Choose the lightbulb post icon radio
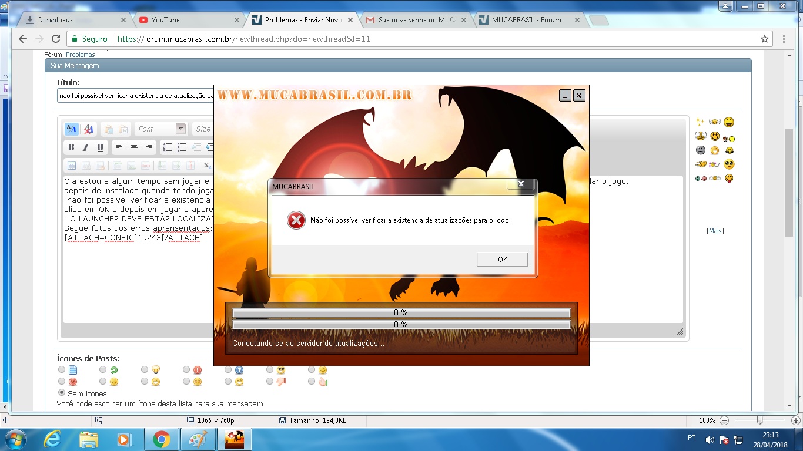 click(145, 370)
